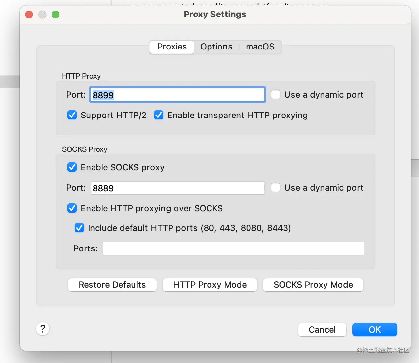Uncheck Support HTTP/2
This screenshot has height=363, width=419.
point(72,115)
